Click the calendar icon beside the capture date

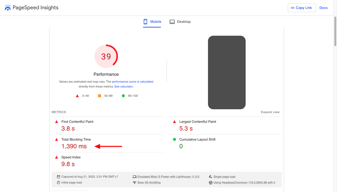(x=58, y=177)
